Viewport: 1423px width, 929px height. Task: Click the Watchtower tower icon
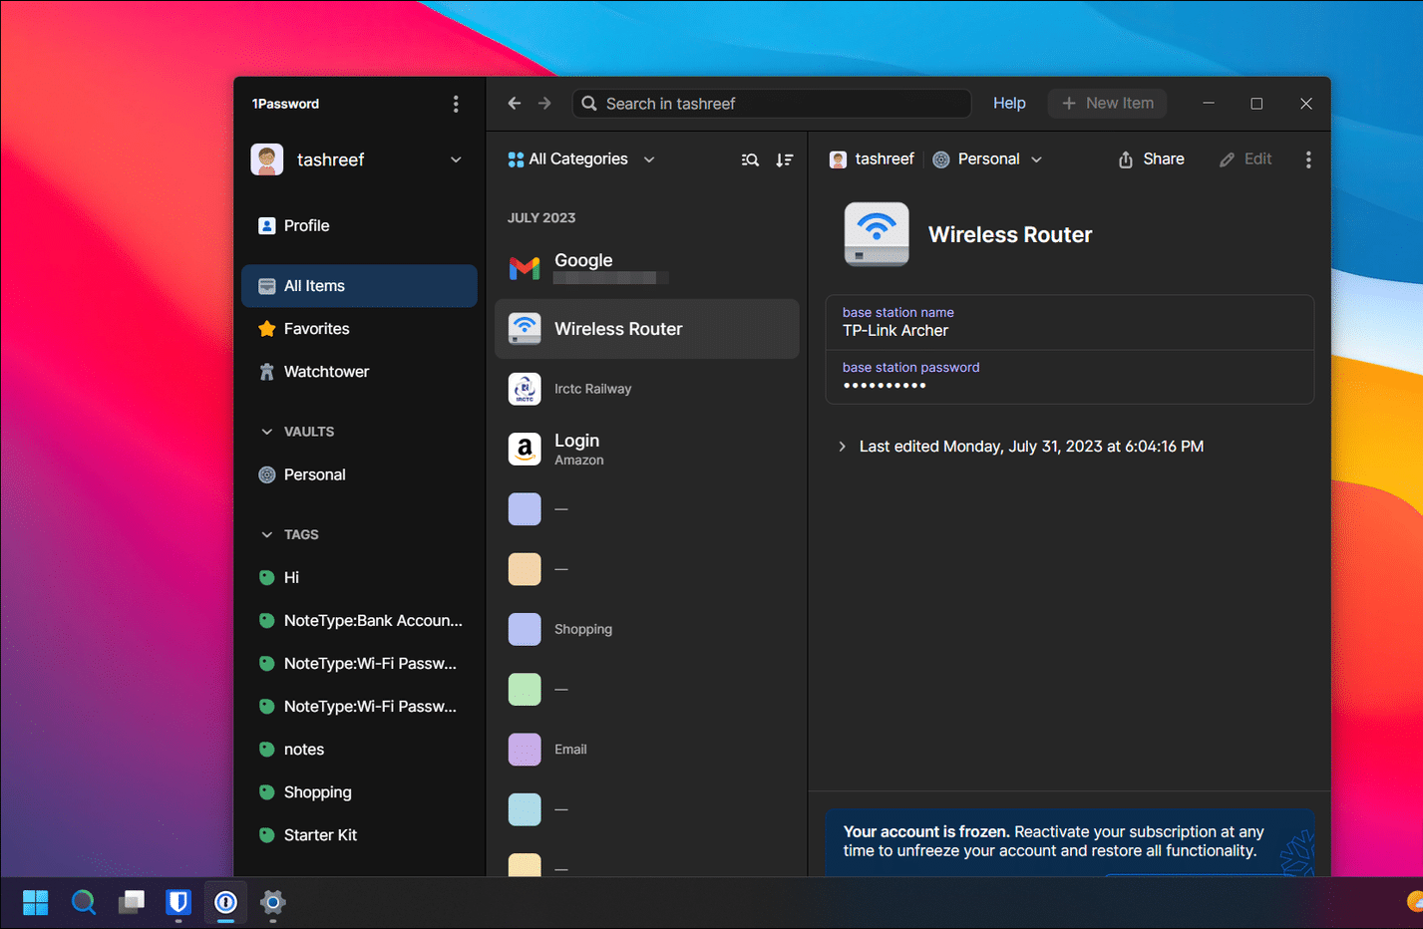[x=267, y=372]
